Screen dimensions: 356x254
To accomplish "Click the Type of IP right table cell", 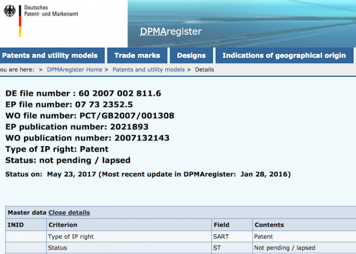I will click(129, 237).
